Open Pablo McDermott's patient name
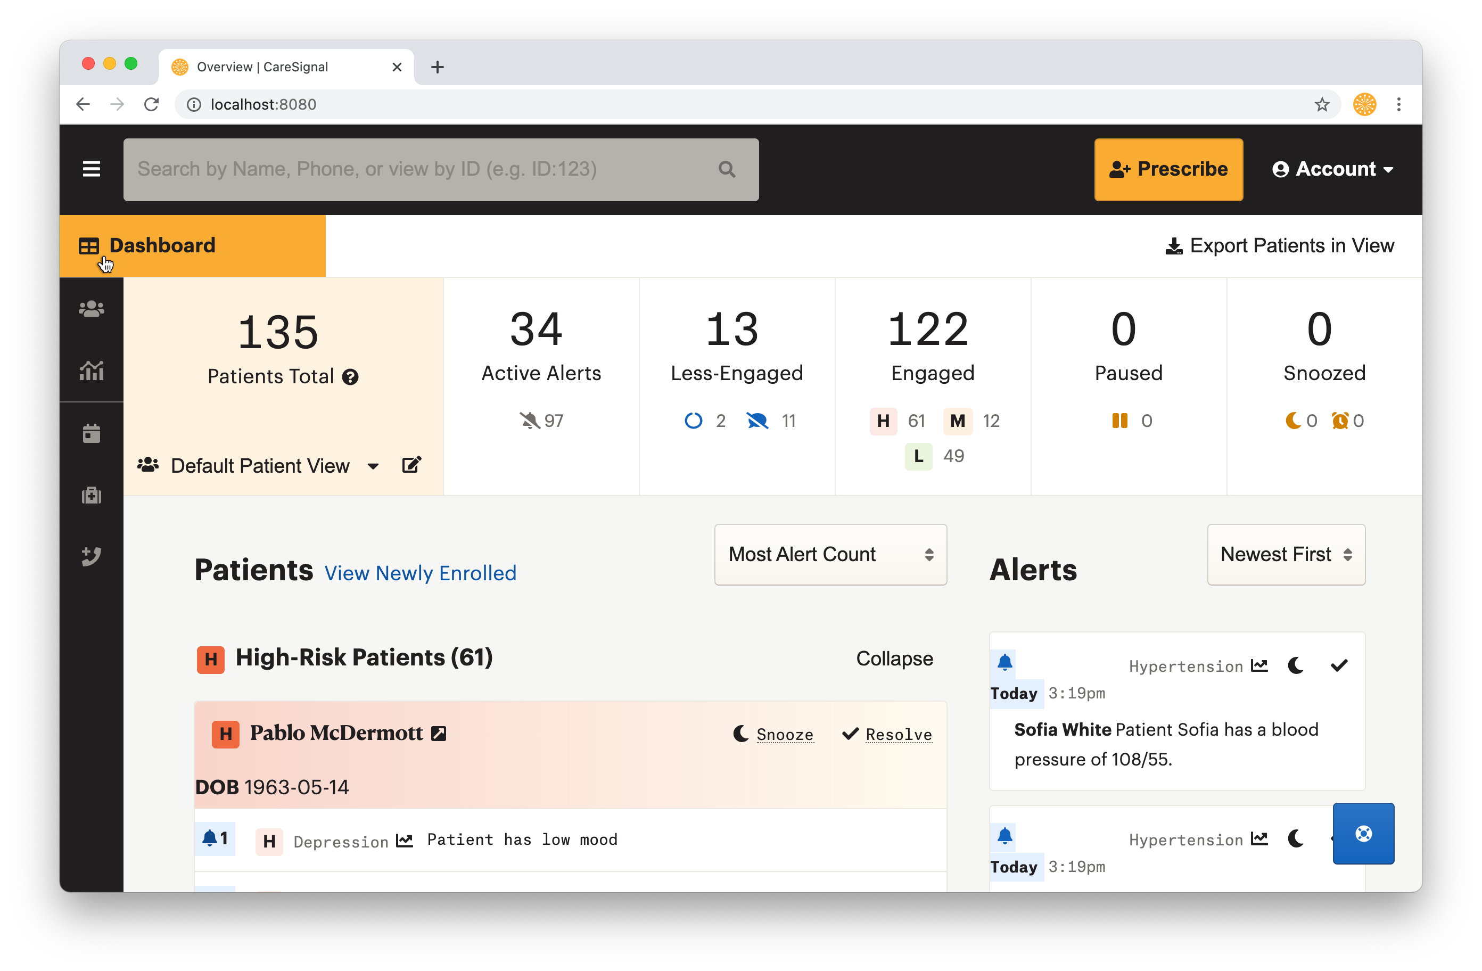This screenshot has width=1482, height=971. (336, 733)
